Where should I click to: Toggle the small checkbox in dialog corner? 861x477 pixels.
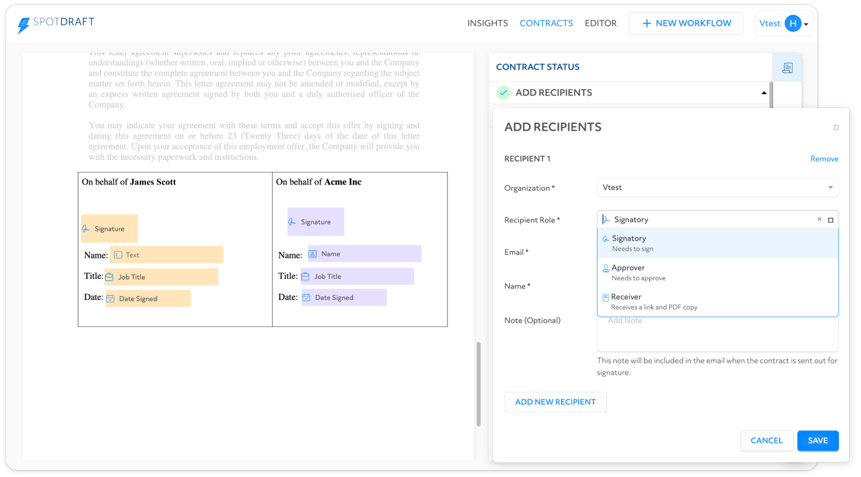tap(836, 128)
